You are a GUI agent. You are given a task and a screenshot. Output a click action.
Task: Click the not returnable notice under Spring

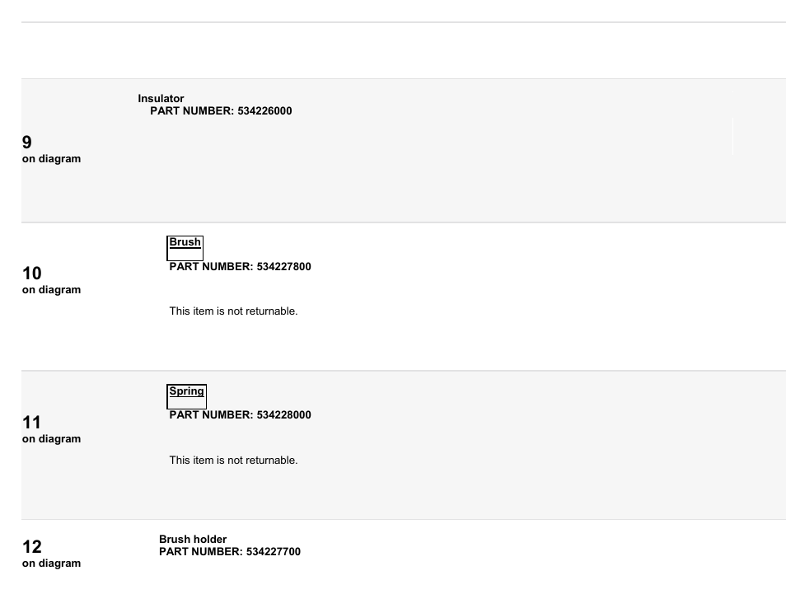pos(234,461)
